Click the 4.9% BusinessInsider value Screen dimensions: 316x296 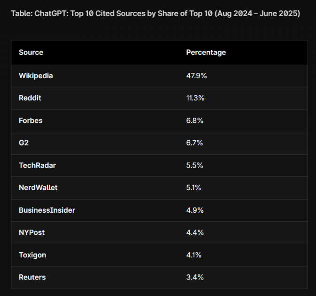(x=195, y=210)
